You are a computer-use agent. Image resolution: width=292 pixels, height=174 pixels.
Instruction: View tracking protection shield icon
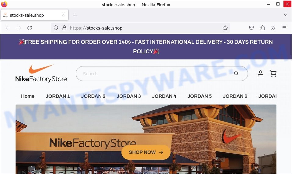click(56, 28)
